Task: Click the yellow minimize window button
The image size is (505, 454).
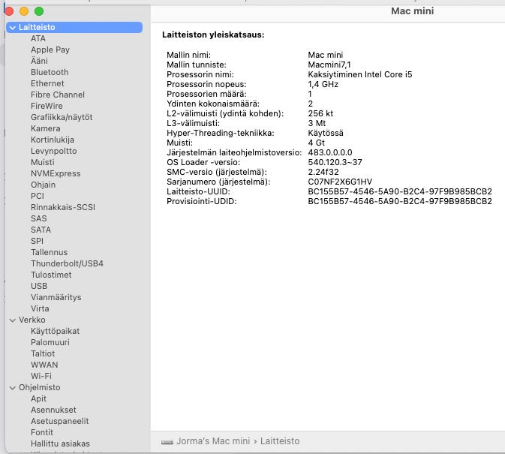Action: click(24, 11)
